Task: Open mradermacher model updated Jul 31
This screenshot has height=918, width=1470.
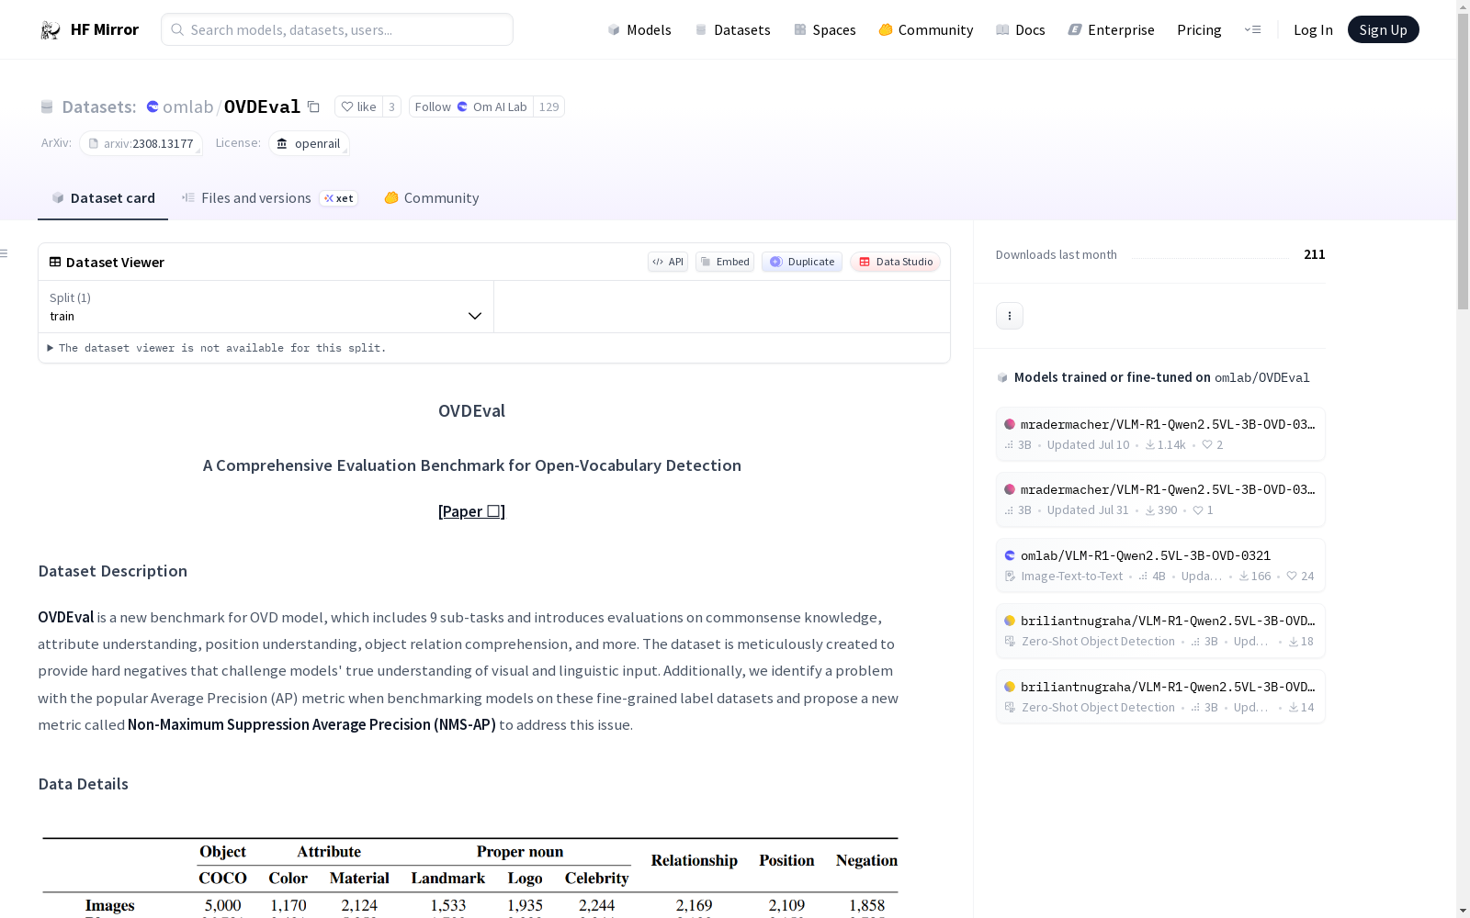Action: (x=1160, y=499)
